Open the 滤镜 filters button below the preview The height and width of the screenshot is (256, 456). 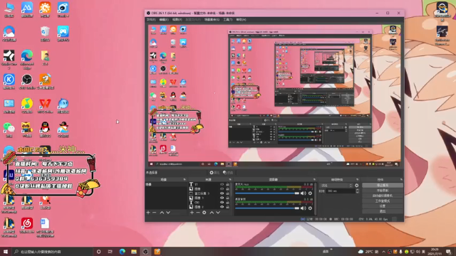[228, 173]
